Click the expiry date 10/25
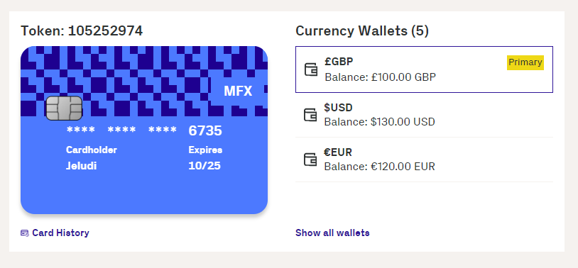Image resolution: width=578 pixels, height=268 pixels. pyautogui.click(x=205, y=166)
